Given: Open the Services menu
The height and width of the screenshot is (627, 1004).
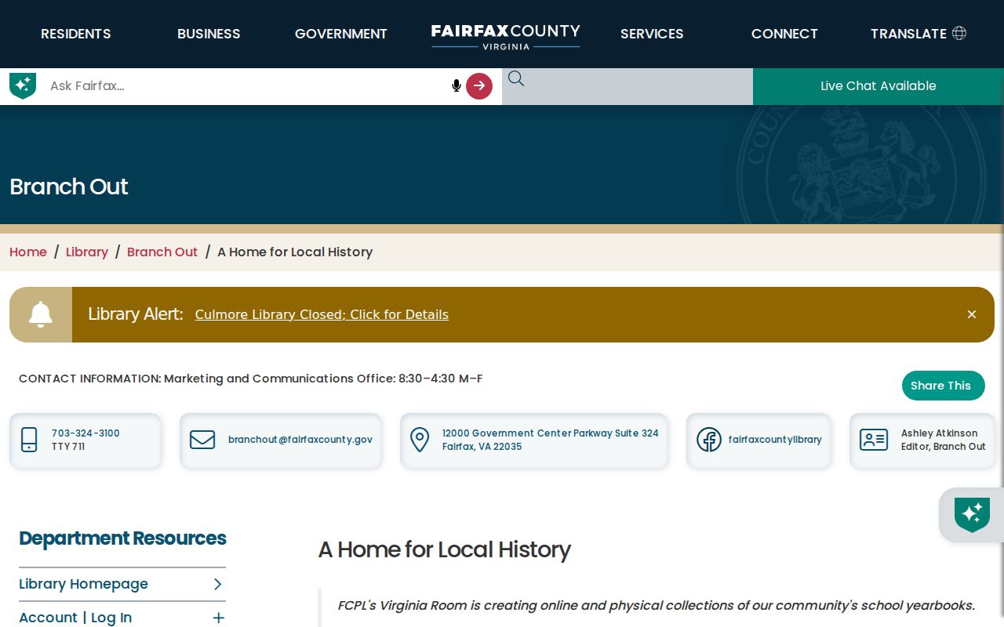Looking at the screenshot, I should 652,34.
